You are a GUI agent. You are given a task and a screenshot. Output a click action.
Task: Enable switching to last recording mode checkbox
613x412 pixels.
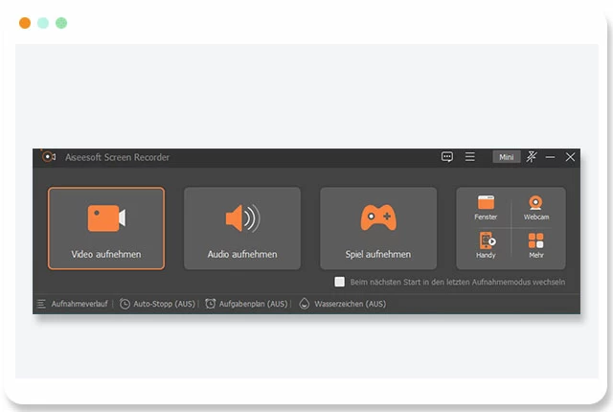pos(339,282)
